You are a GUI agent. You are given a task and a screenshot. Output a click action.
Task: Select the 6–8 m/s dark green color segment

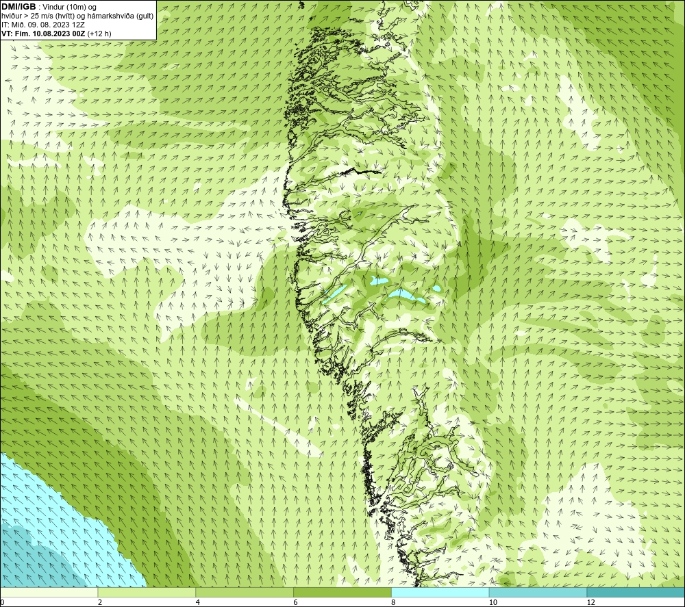[x=342, y=592]
